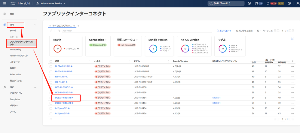
Task: Open the hx2-jucs6 FI-A link
Action: 62,108
